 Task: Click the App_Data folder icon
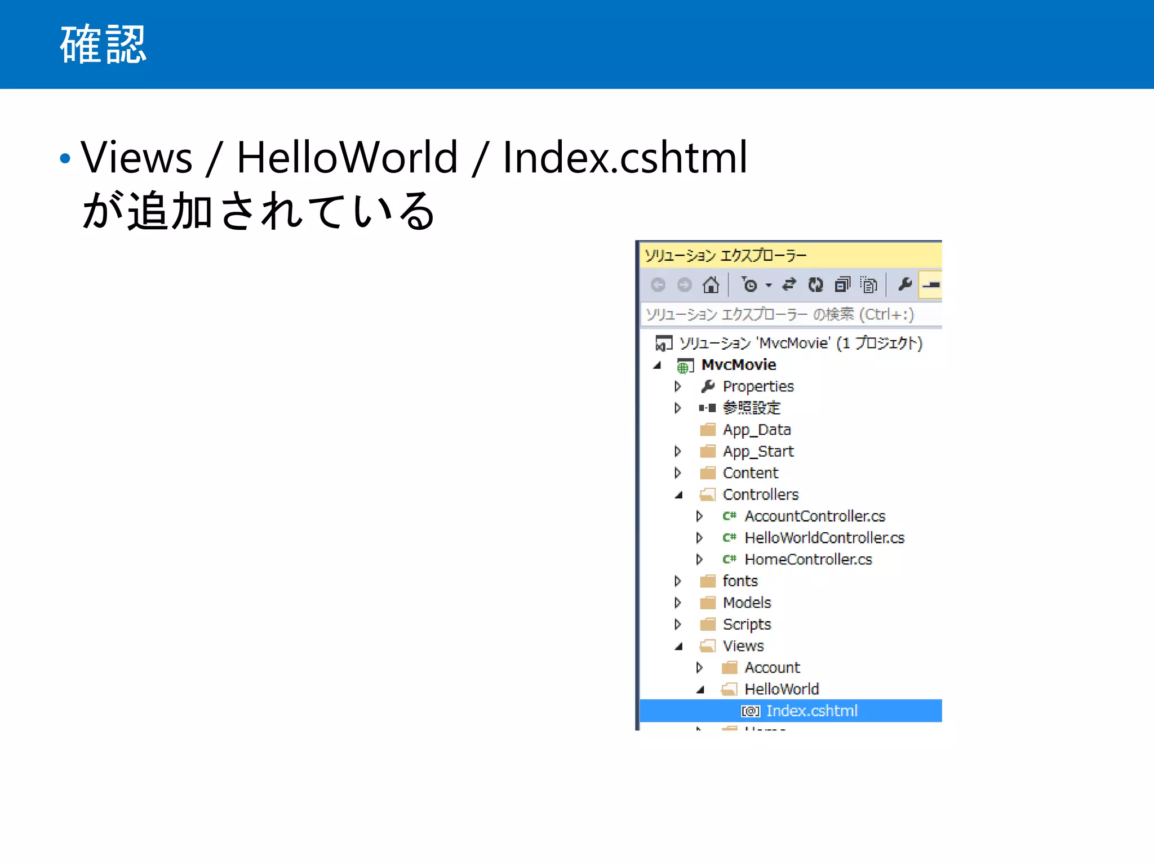[708, 430]
